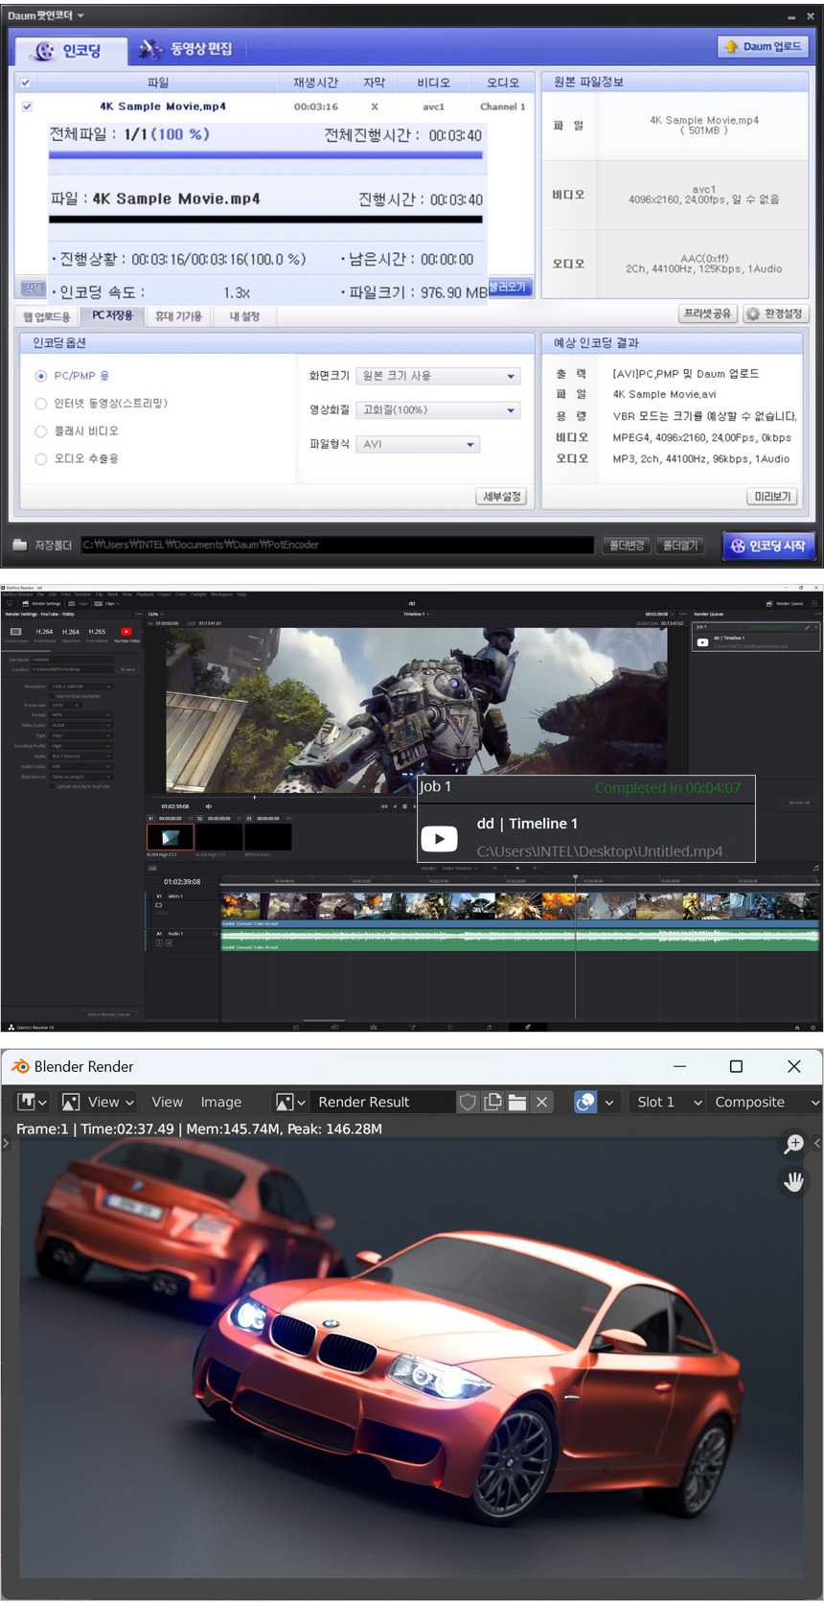Open the Blender image browse dropdown

[x=290, y=1102]
